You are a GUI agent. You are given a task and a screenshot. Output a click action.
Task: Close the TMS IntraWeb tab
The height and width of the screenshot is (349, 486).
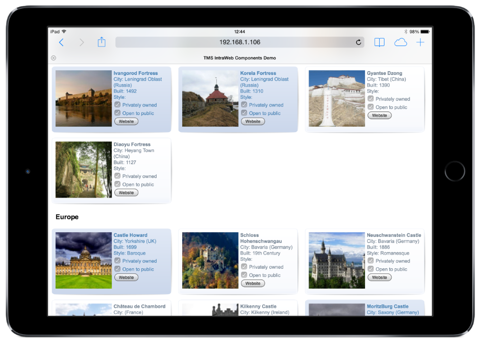[53, 58]
